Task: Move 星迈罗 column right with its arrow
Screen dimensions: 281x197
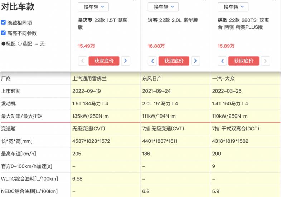Action: tap(125, 61)
